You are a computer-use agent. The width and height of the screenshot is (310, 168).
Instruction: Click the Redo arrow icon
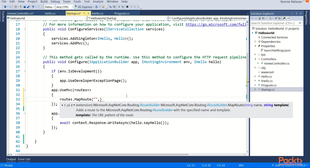point(39,7)
